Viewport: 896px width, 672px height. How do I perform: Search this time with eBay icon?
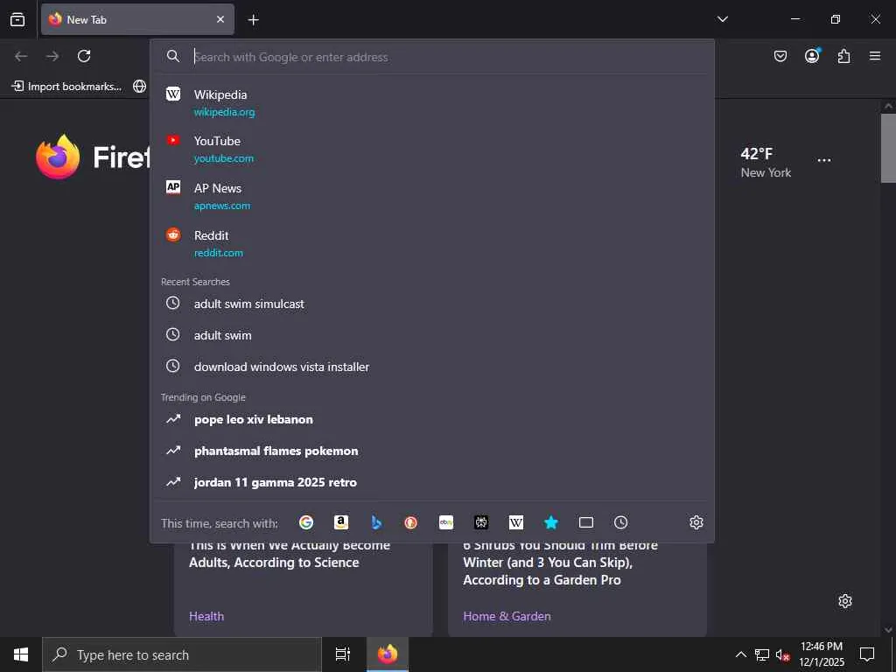click(446, 522)
